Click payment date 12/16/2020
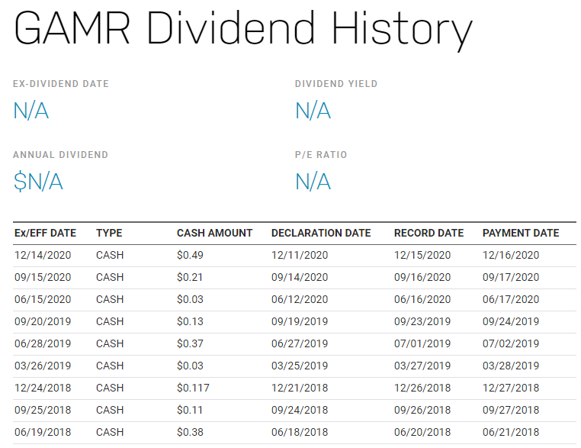 (x=511, y=255)
